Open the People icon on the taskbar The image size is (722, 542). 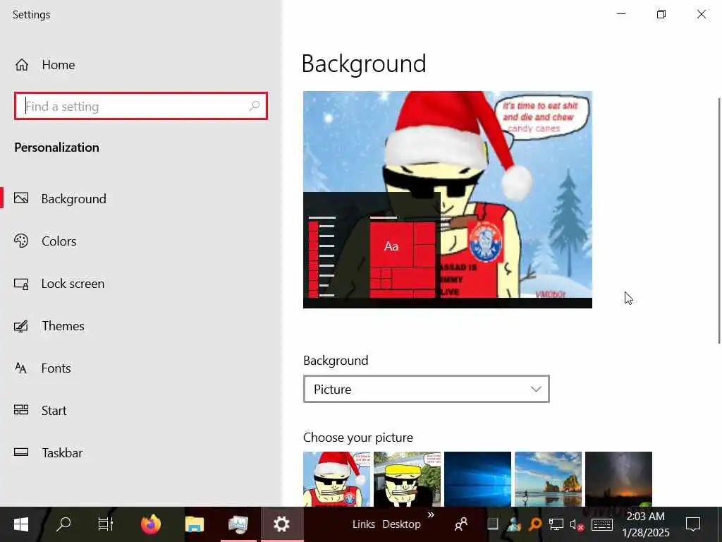(461, 524)
